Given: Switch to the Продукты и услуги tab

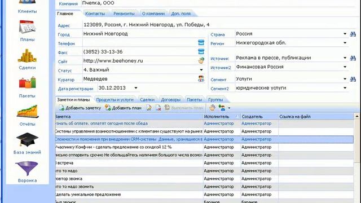Looking at the screenshot, I should (x=115, y=100).
